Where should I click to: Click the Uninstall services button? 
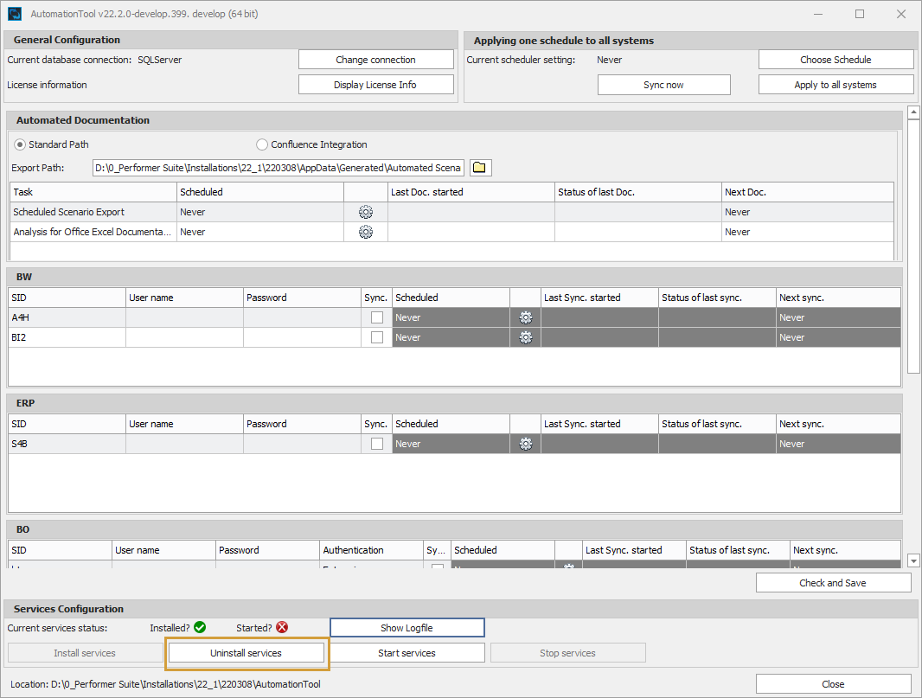click(x=247, y=653)
